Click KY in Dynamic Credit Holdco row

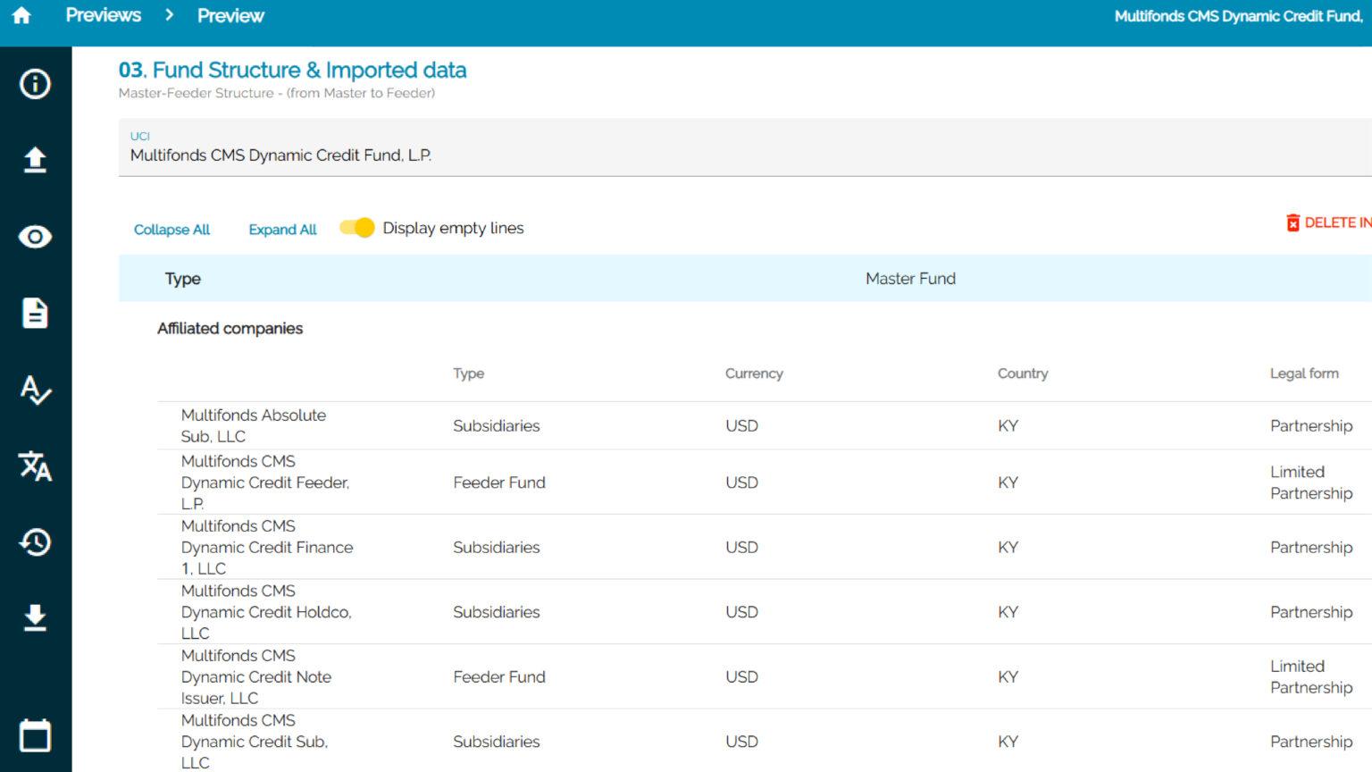[1008, 612]
